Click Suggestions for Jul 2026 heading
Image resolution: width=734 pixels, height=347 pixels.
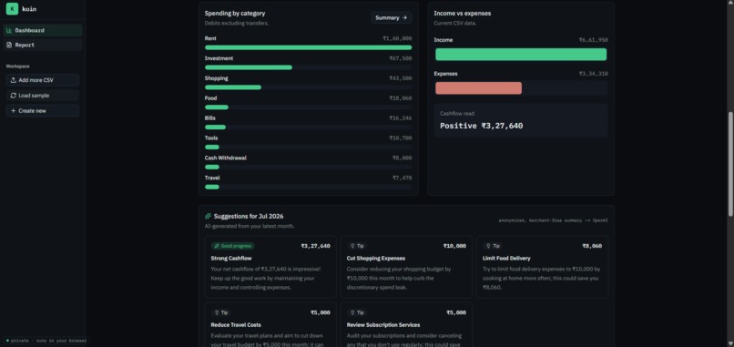[x=249, y=217]
